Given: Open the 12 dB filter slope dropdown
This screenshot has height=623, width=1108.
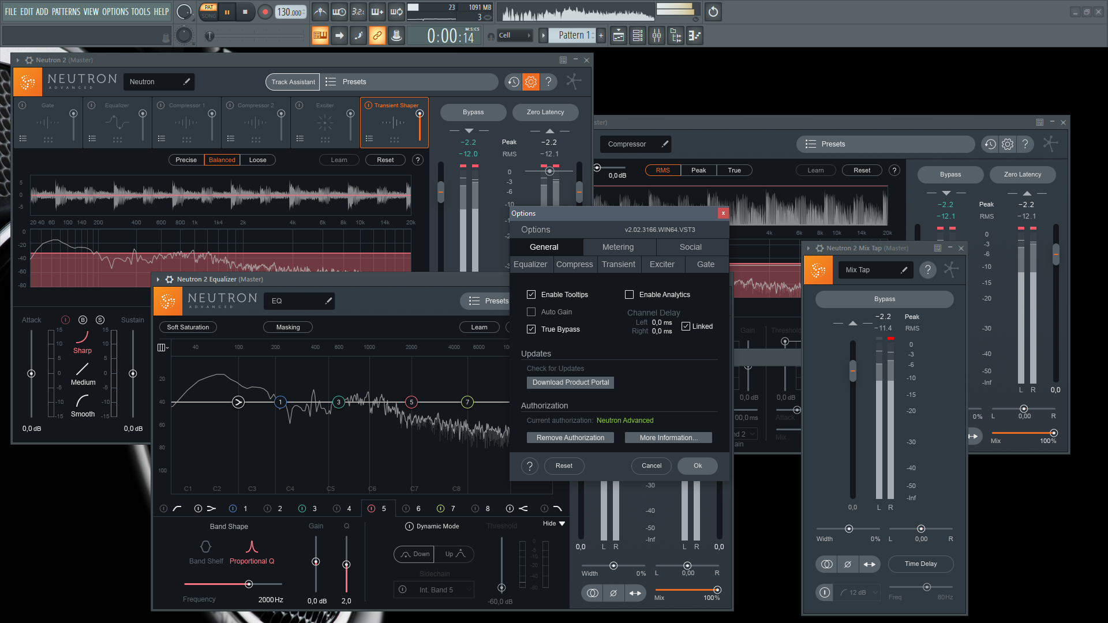Looking at the screenshot, I should pyautogui.click(x=858, y=592).
